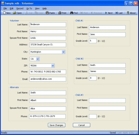139x135 pixels.
Task: Click the Cut scissors icon
Action: (x=27, y=13)
